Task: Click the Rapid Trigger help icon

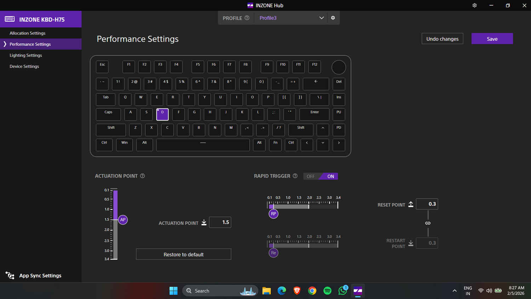Action: [x=295, y=176]
